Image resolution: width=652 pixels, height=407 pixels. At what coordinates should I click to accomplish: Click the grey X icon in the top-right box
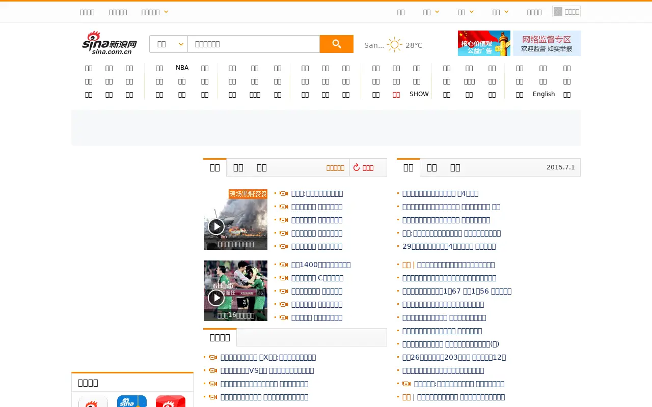[x=558, y=12]
